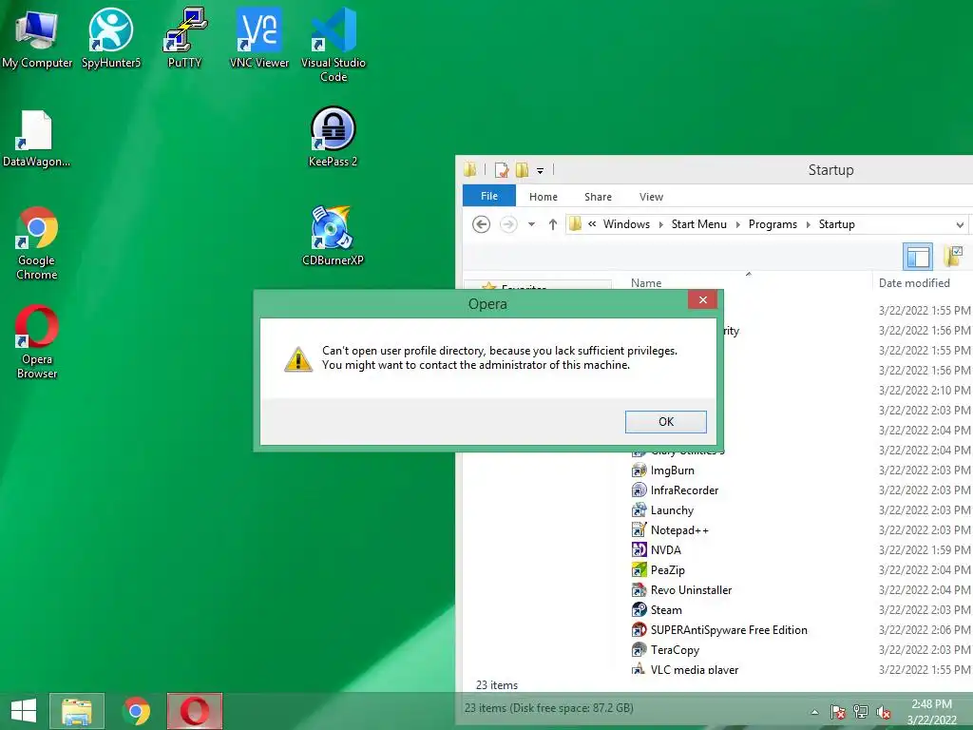Open the View ribbon tab
The height and width of the screenshot is (730, 973).
651,197
